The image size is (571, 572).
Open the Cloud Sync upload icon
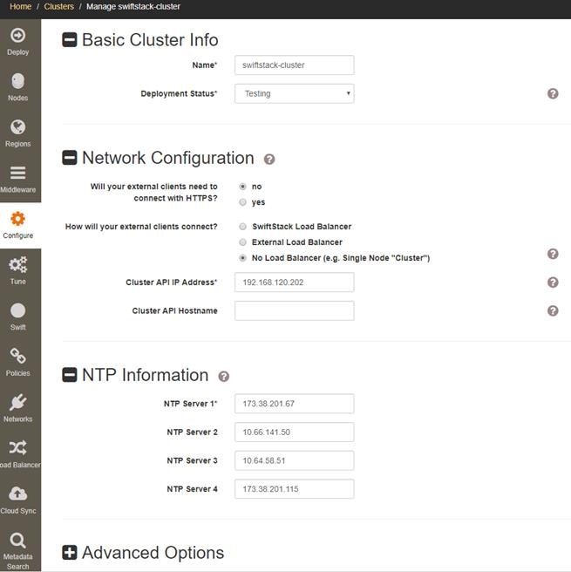click(x=17, y=494)
